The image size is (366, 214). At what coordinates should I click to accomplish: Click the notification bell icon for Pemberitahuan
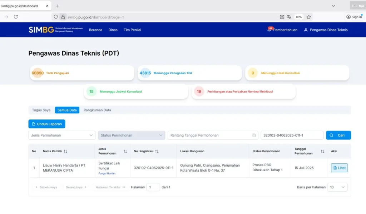click(x=269, y=30)
